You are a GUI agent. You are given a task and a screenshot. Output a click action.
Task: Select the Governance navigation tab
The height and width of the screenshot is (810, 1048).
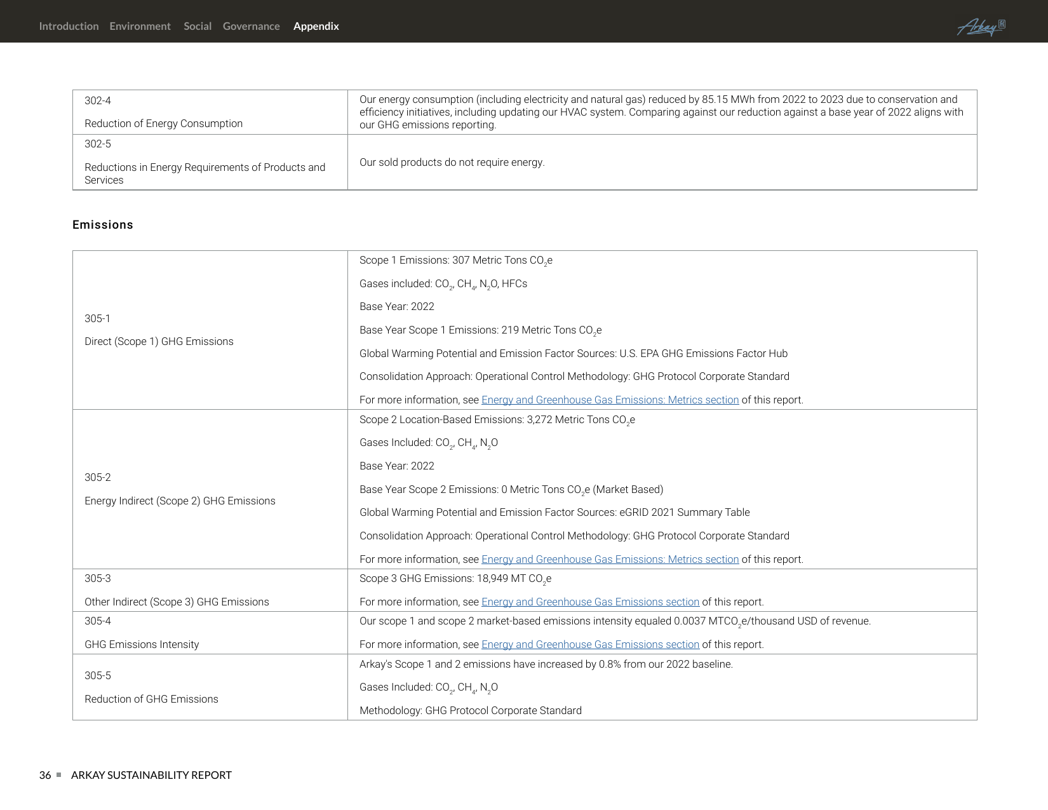pyautogui.click(x=251, y=26)
